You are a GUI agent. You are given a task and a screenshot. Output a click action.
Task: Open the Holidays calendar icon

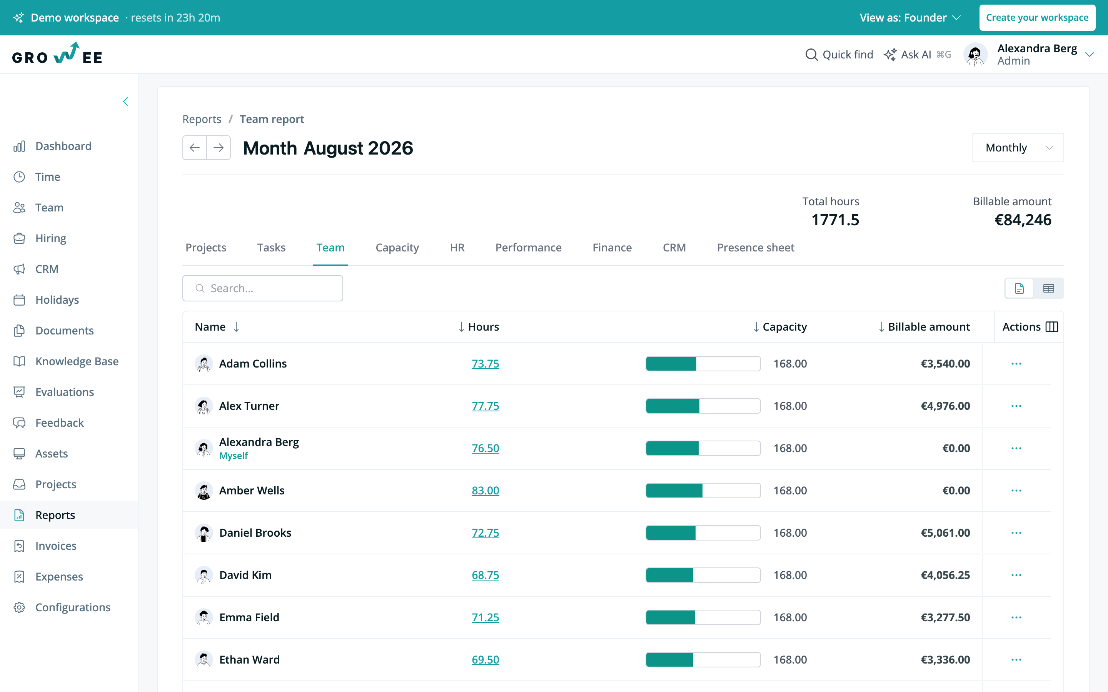click(x=19, y=300)
